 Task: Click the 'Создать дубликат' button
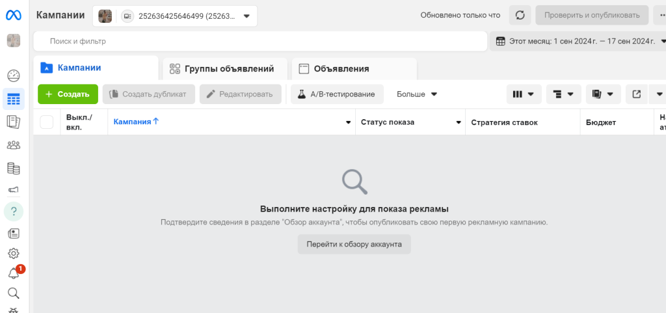(149, 94)
